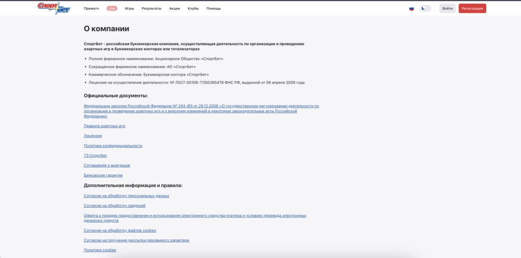Open the Правила азартных игр link
This screenshot has height=258, width=521.
pos(104,126)
